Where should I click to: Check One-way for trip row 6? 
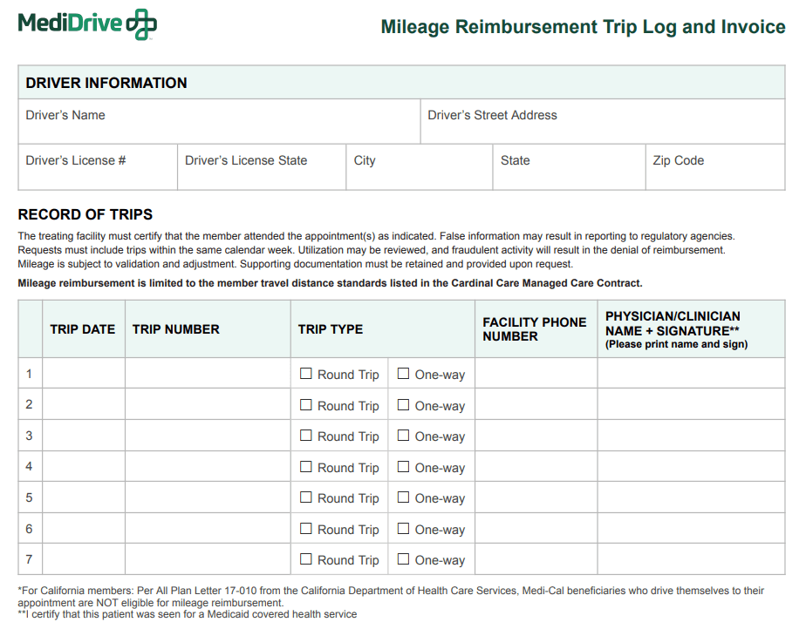pyautogui.click(x=404, y=528)
